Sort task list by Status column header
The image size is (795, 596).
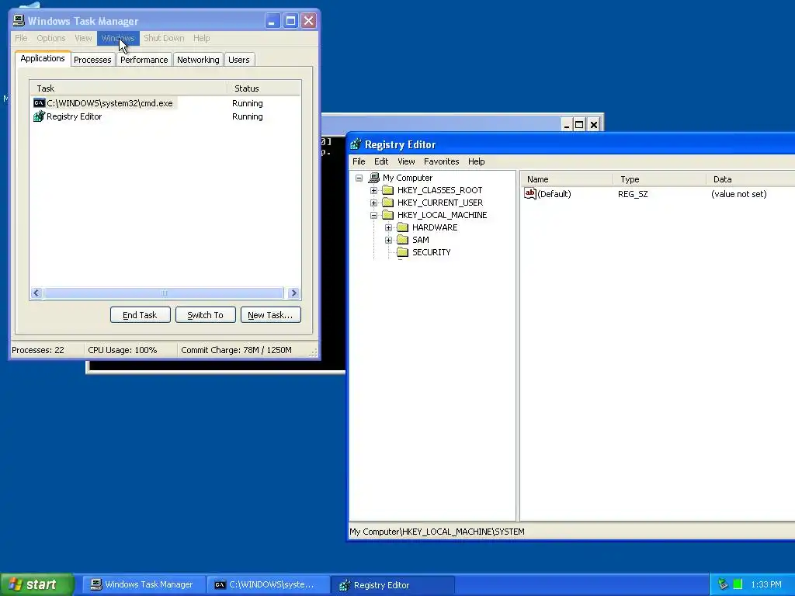click(x=264, y=88)
